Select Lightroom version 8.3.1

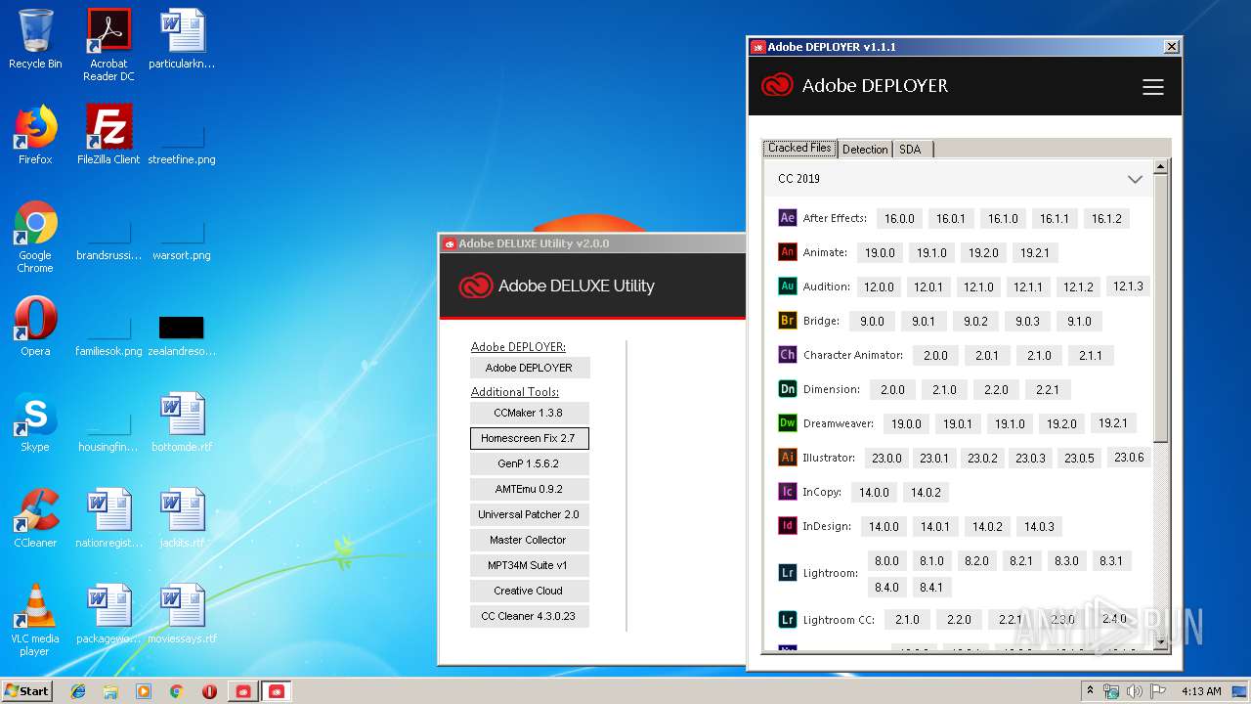pyautogui.click(x=1111, y=561)
